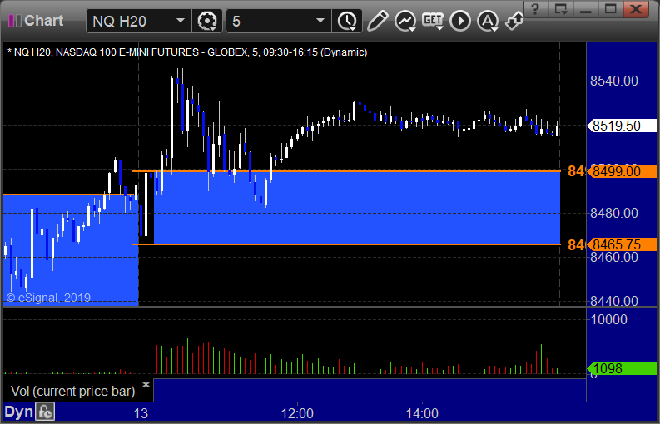Image resolution: width=660 pixels, height=424 pixels.
Task: Click the 8480.00 price axis label
Action: (x=614, y=214)
